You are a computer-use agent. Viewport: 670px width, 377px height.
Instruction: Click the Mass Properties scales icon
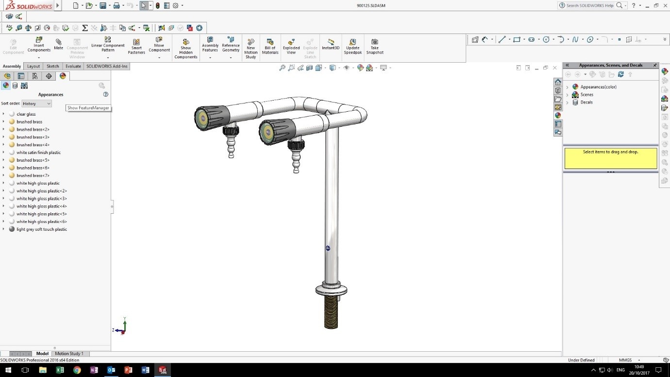coord(28,28)
